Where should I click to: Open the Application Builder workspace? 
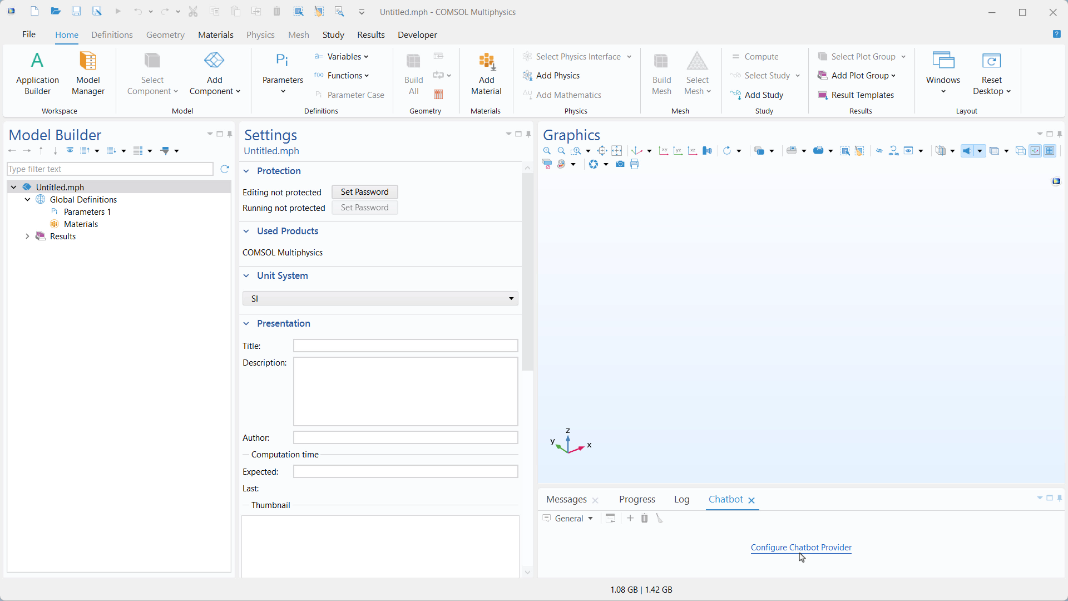(37, 73)
